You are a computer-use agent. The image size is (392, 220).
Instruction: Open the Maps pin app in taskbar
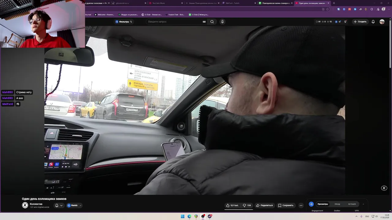coord(196,216)
